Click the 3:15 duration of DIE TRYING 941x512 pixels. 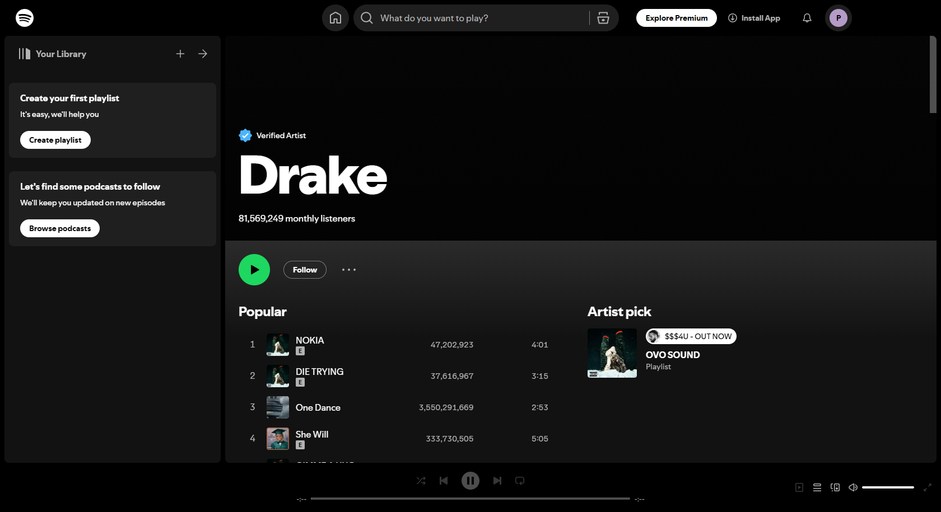click(x=540, y=376)
